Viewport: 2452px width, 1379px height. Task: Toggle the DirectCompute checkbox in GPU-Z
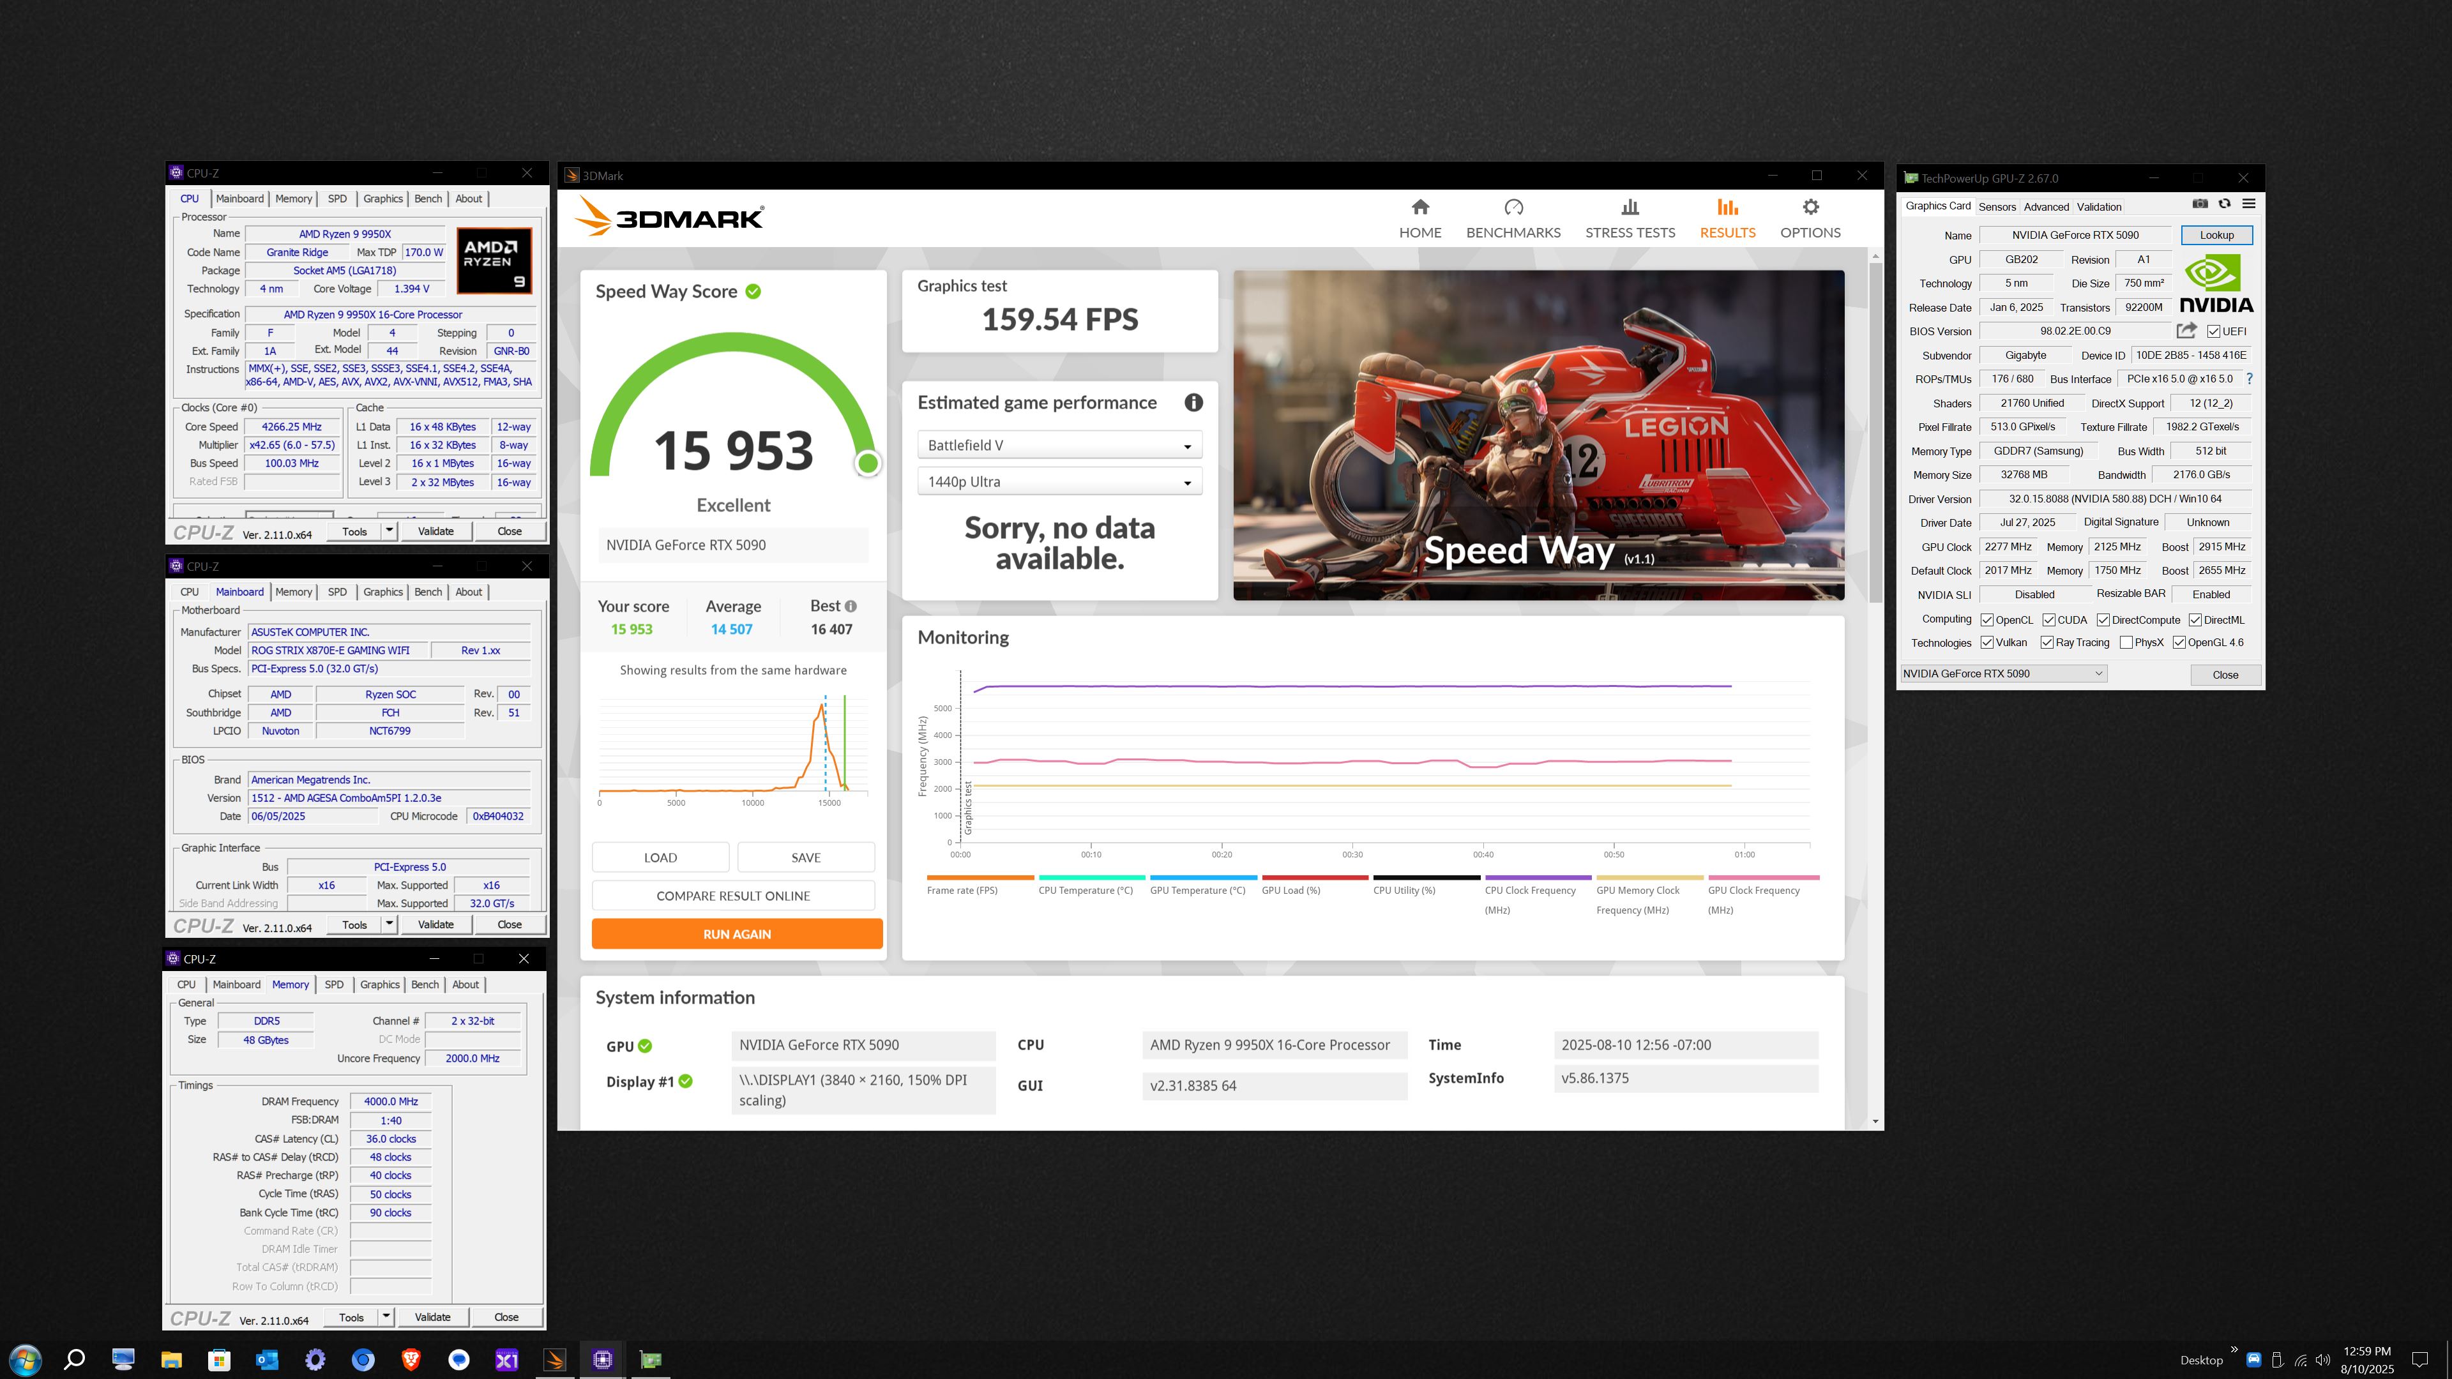click(2103, 619)
